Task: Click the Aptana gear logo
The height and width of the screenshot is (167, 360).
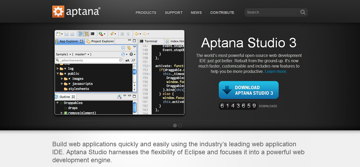Action: pos(58,12)
